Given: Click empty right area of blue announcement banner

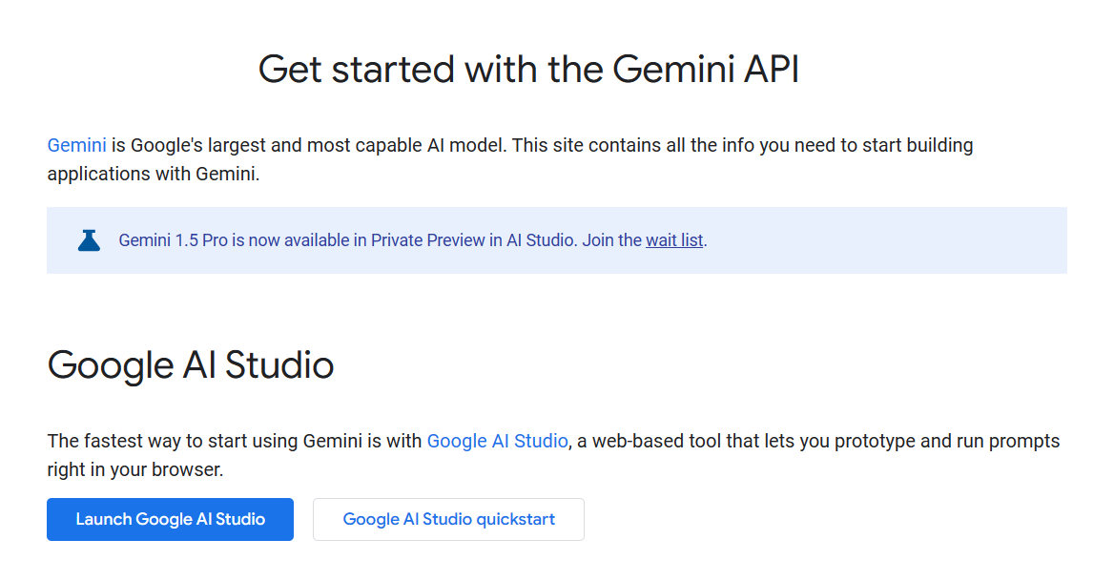Looking at the screenshot, I should [x=906, y=240].
